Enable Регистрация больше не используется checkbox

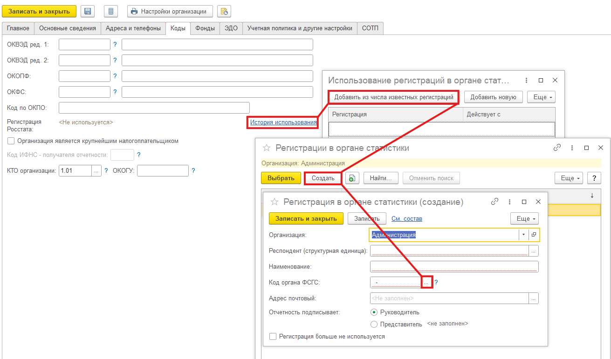(273, 336)
